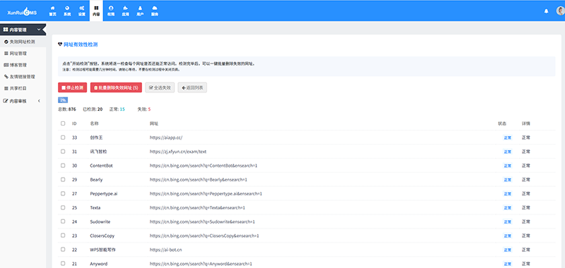Click the ID cell 21
The width and height of the screenshot is (565, 268).
pos(75,264)
